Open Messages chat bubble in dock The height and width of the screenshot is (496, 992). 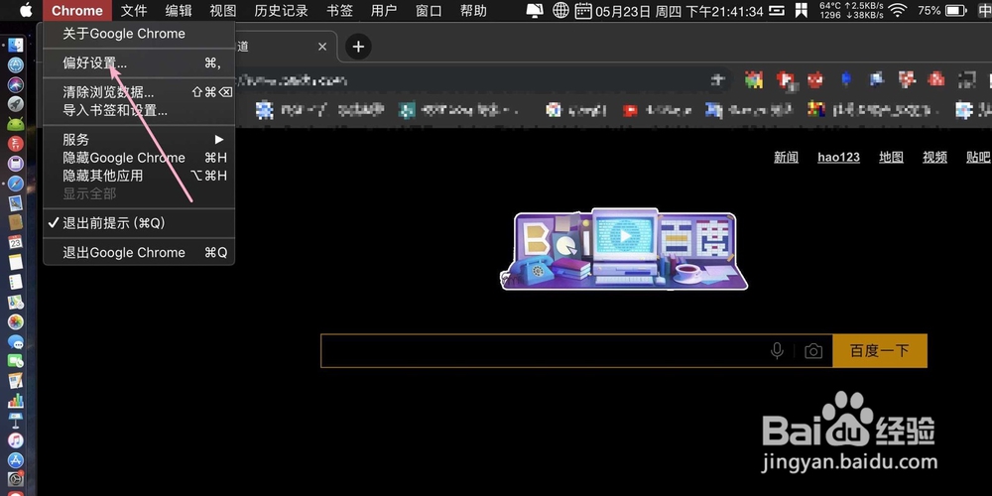(x=15, y=341)
